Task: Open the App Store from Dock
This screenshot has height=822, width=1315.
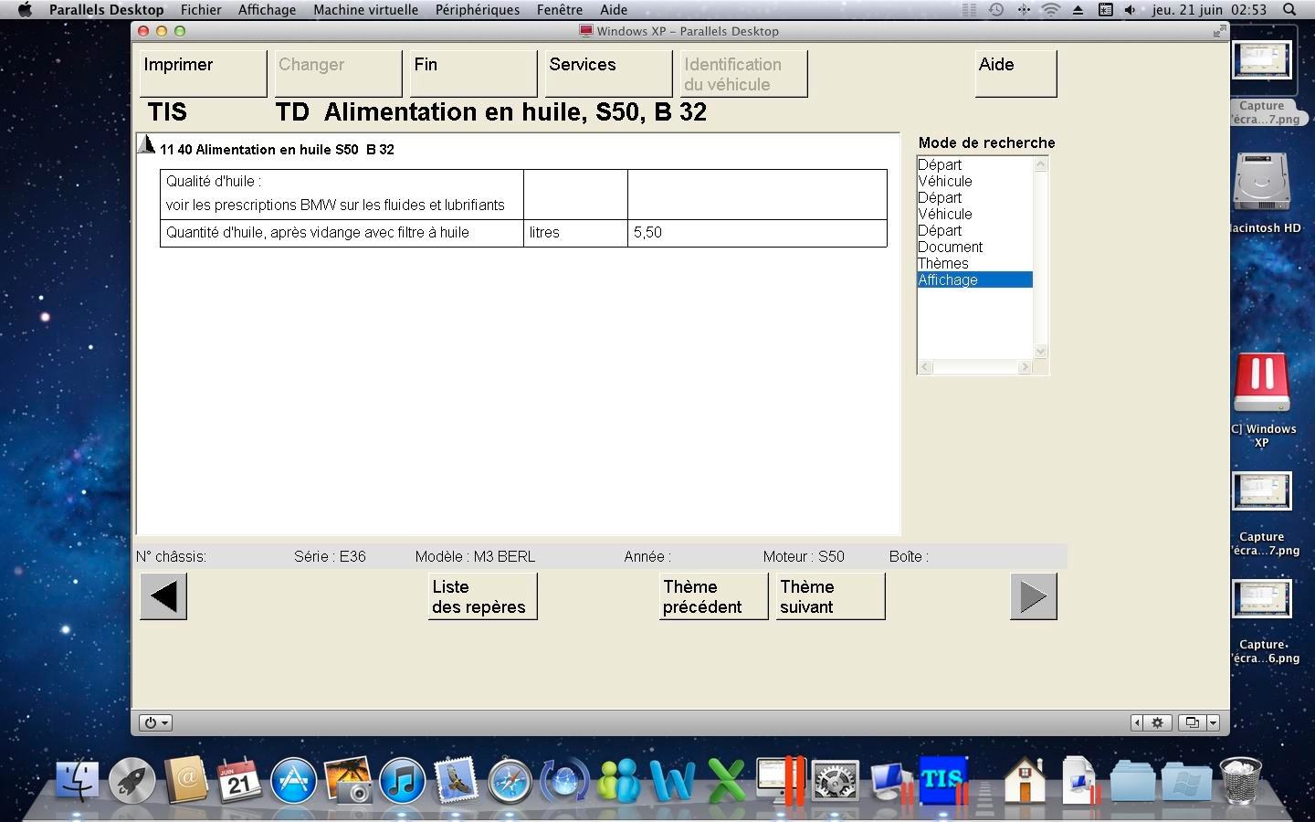Action: point(293,782)
